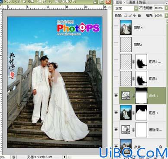Click layer name 图层 1

(x=153, y=113)
